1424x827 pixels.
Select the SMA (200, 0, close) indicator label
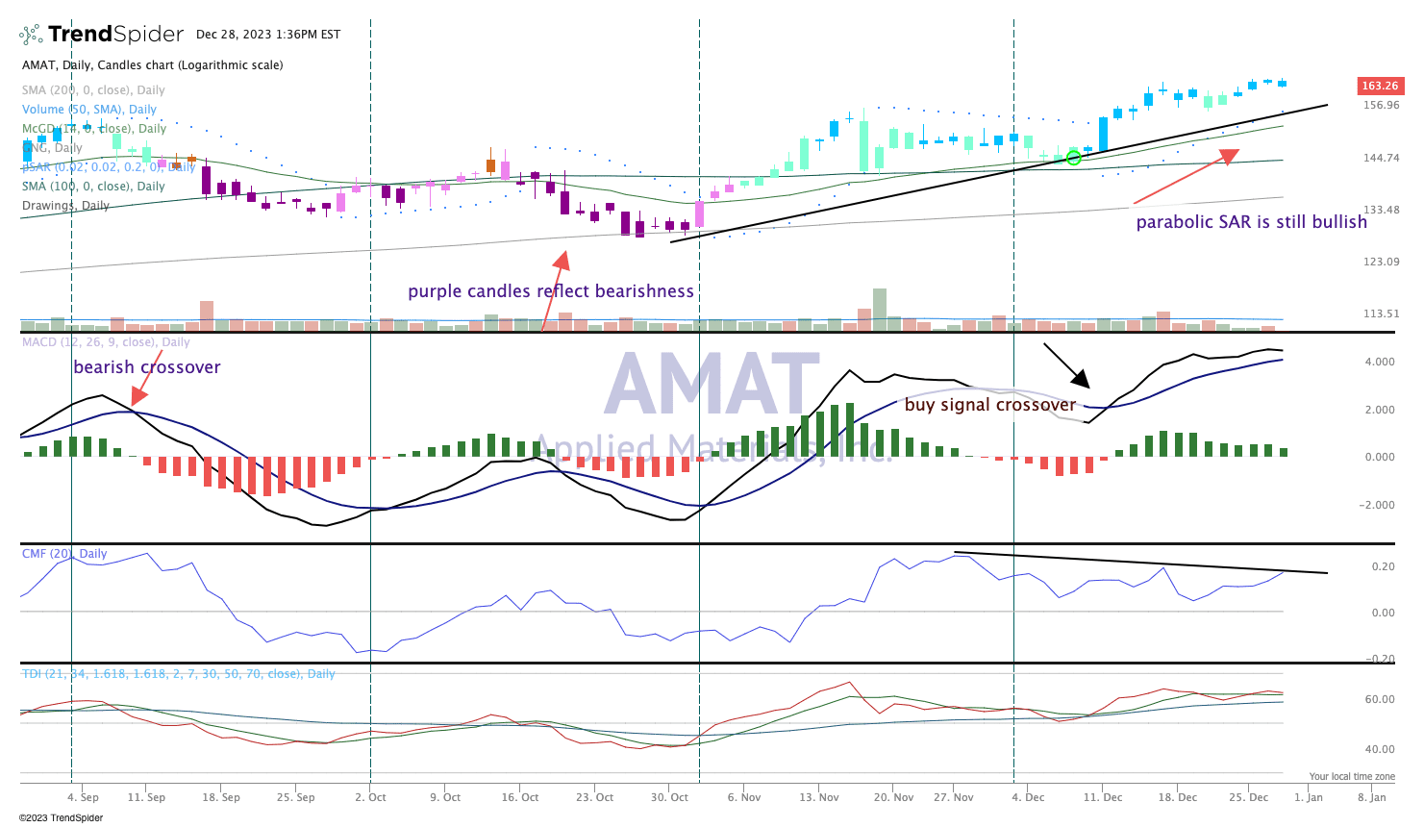(x=93, y=90)
